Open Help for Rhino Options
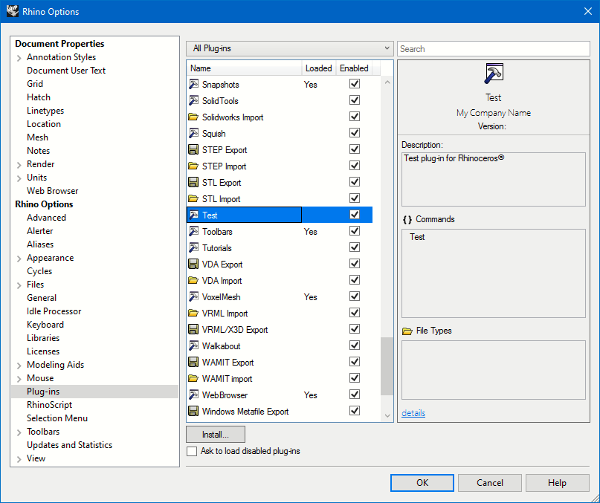600x503 pixels. (x=557, y=483)
